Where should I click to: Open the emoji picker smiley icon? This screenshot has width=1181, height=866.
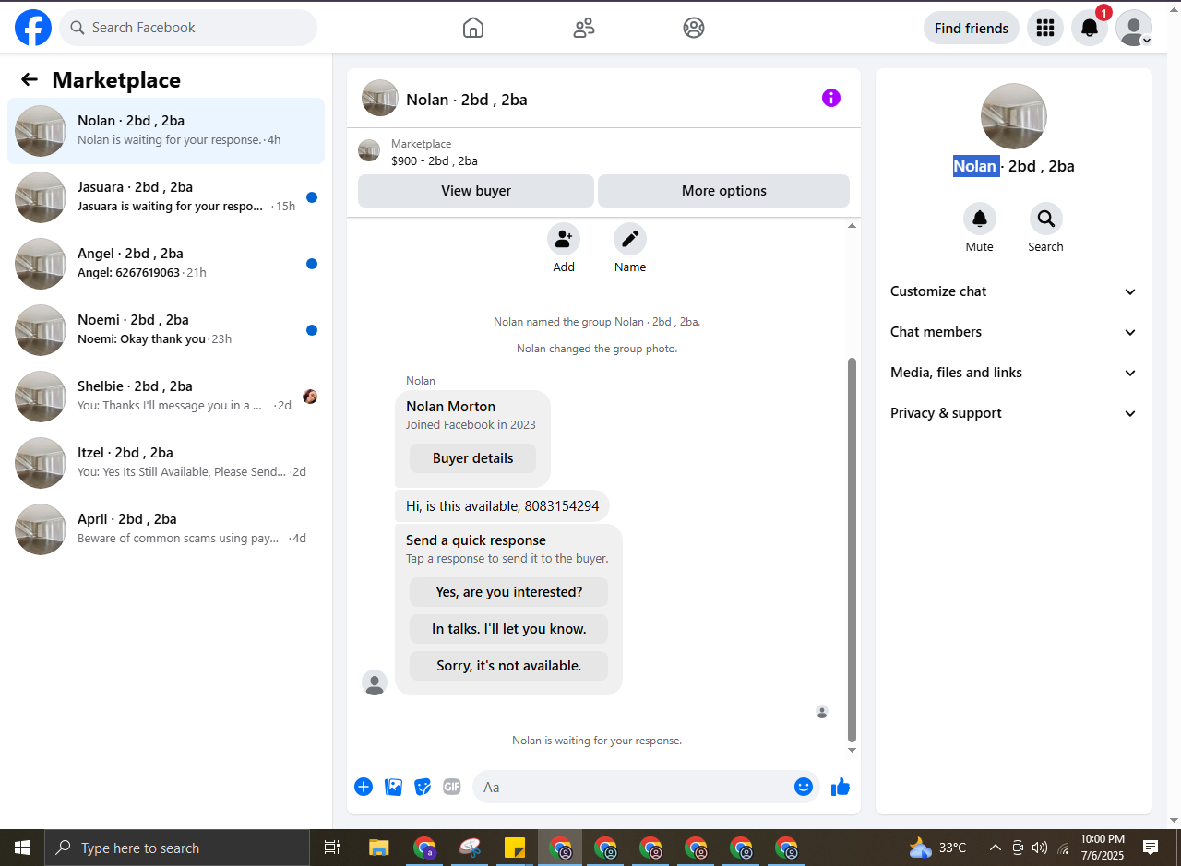[x=804, y=787]
